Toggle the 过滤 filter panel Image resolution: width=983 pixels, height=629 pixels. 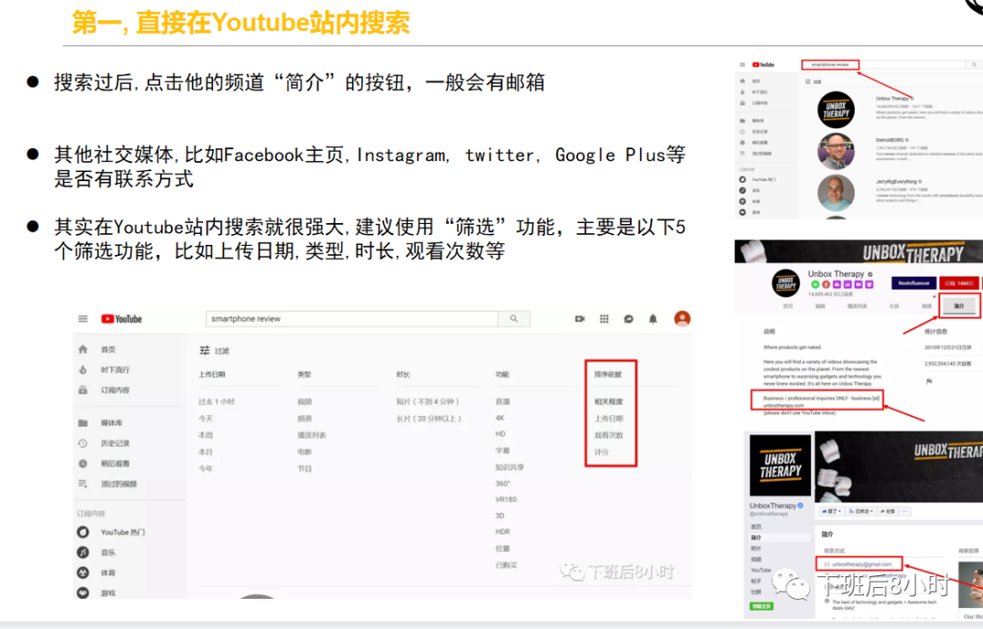[214, 350]
